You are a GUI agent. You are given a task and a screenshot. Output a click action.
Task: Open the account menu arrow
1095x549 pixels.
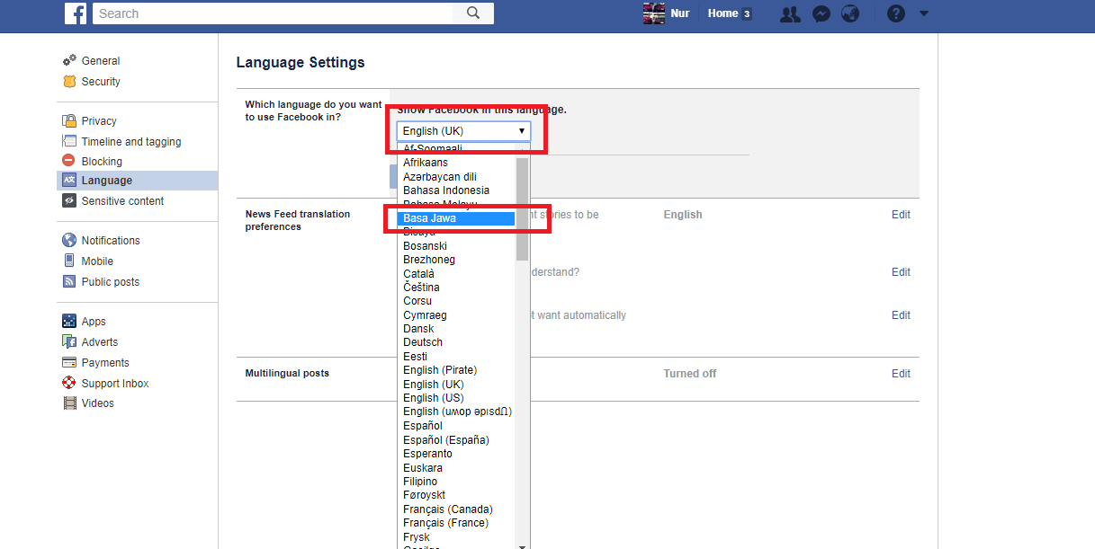click(x=924, y=13)
